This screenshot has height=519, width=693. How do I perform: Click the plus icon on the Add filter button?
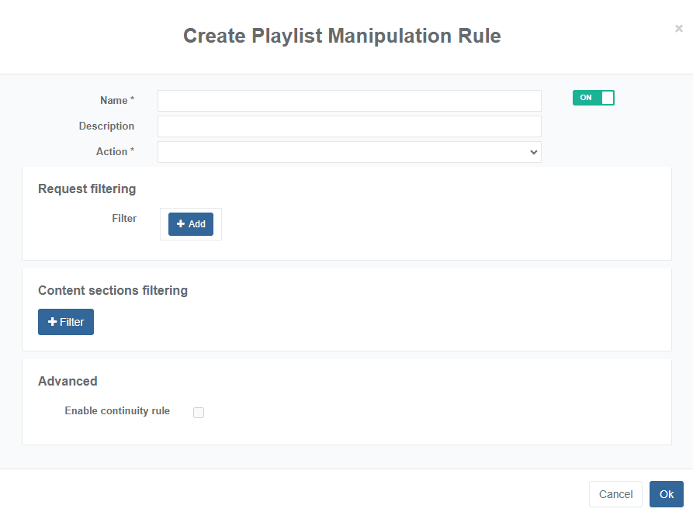182,223
